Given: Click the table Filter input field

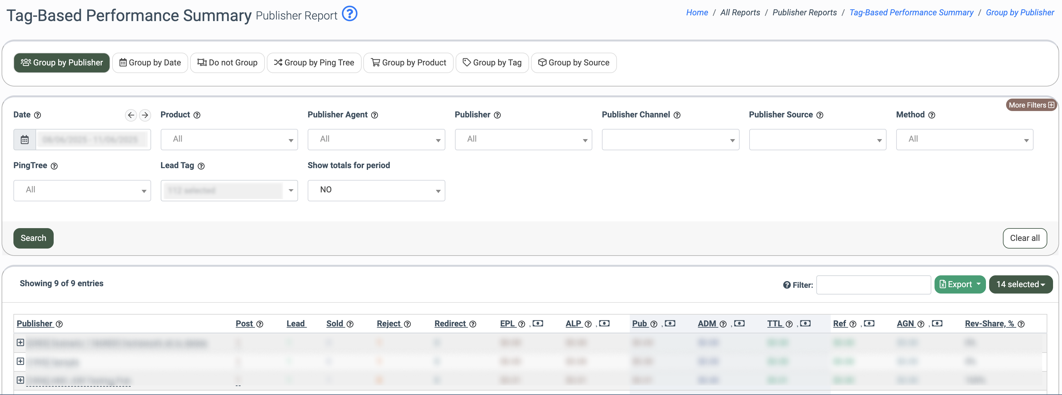Looking at the screenshot, I should (873, 285).
